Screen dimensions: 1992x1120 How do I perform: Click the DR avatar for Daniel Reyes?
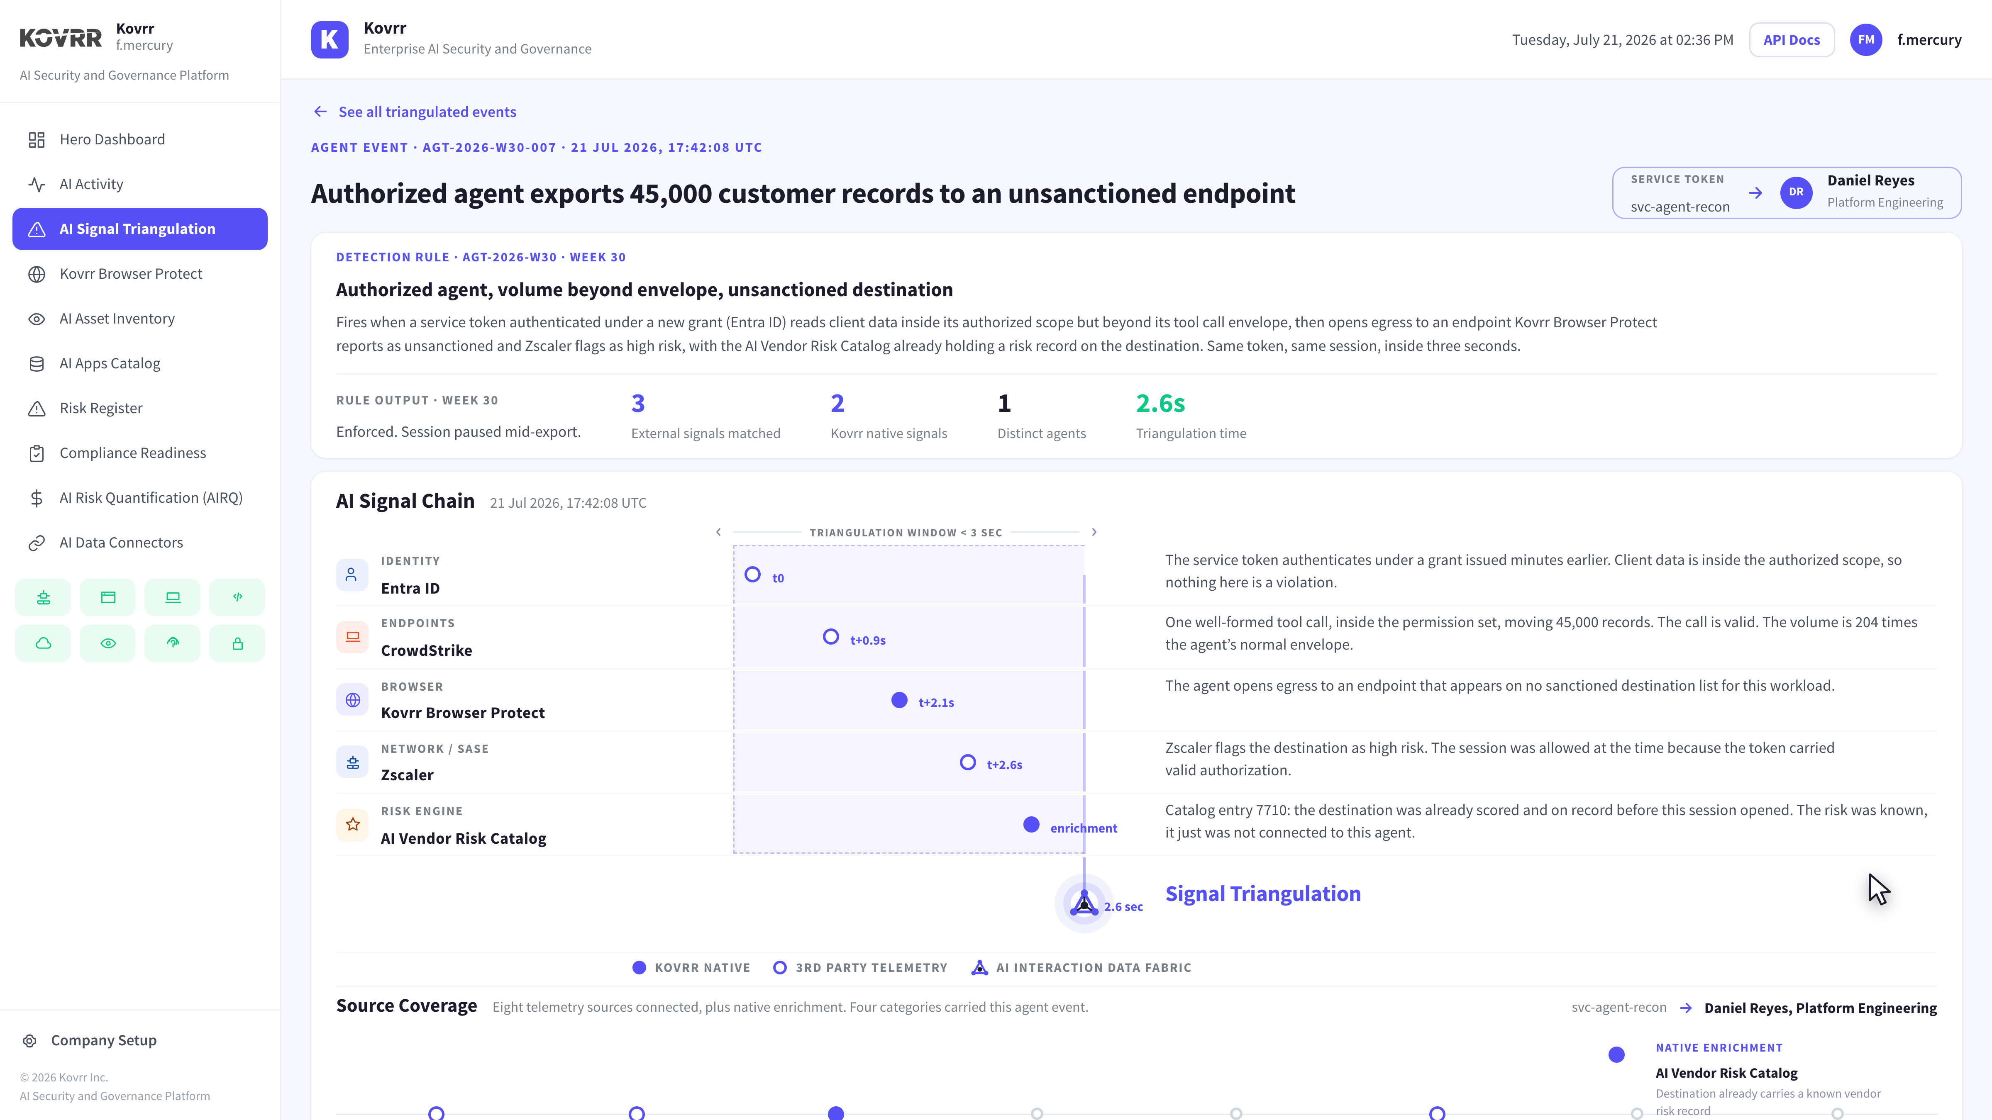tap(1797, 192)
